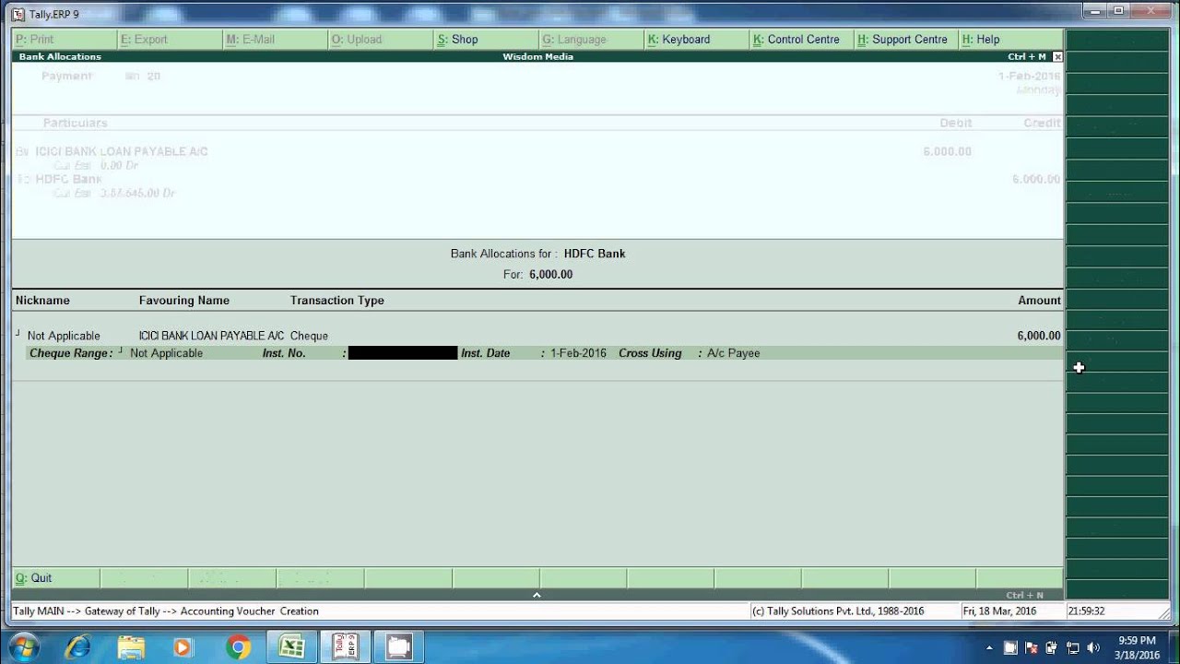Screen dimensions: 1180x664
Task: Open the Shop menu
Action: coord(485,40)
